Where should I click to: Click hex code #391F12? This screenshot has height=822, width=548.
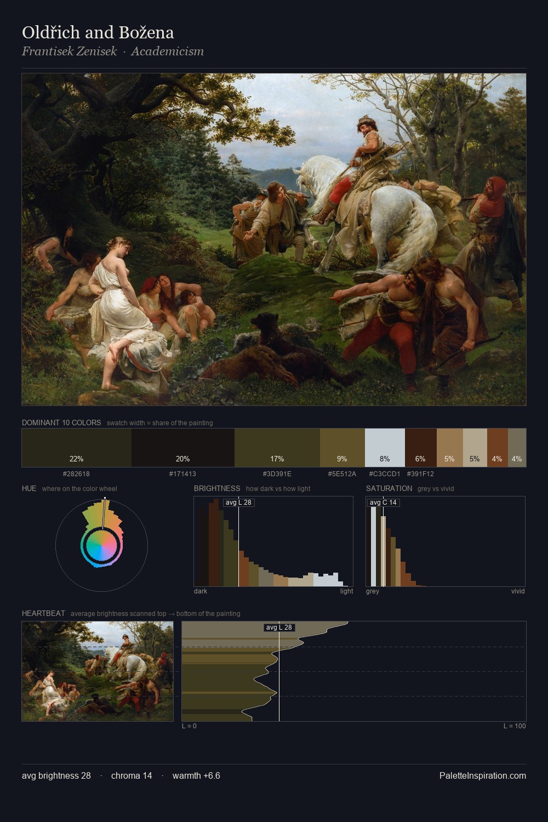[420, 474]
